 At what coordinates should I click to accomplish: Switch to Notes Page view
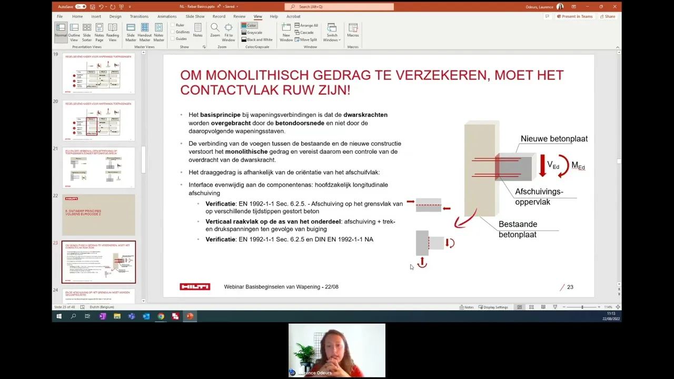[x=99, y=32]
